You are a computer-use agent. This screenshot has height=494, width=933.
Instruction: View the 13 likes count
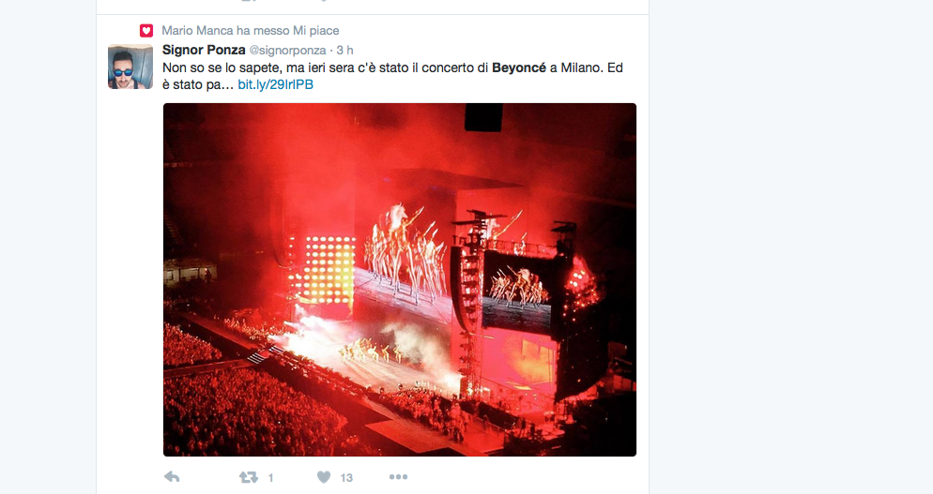[x=346, y=478]
